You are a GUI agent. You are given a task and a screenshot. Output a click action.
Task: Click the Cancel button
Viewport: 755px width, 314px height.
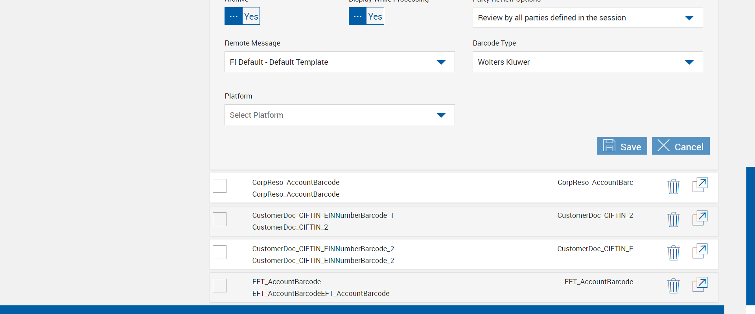(680, 146)
